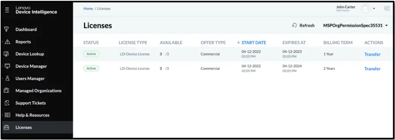Click the Dashboard sidebar icon

click(7, 29)
